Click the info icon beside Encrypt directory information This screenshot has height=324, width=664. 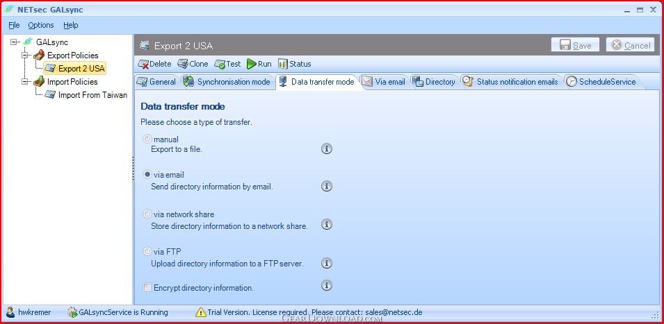pyautogui.click(x=326, y=285)
